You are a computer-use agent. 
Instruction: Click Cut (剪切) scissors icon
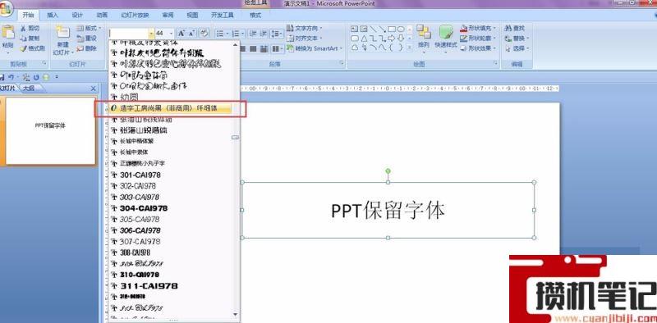[24, 29]
